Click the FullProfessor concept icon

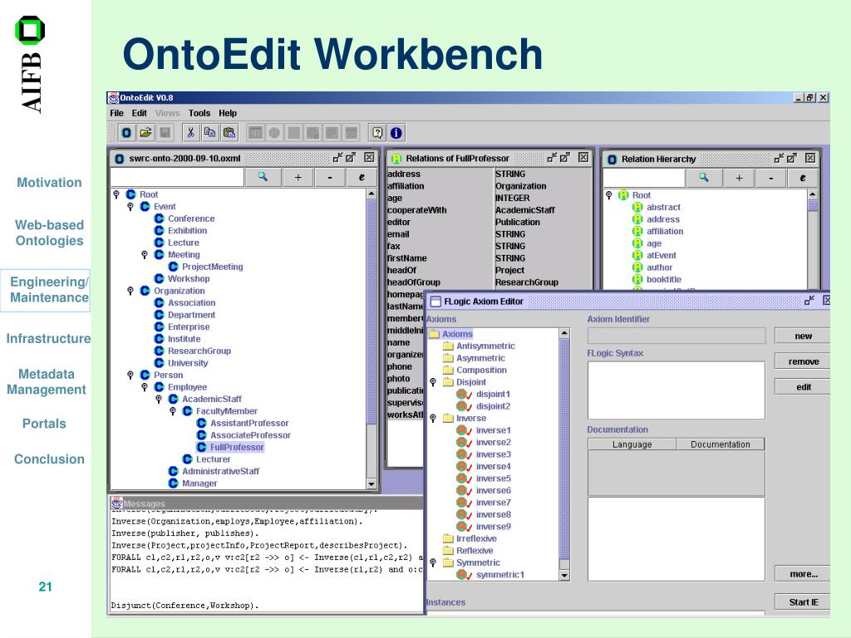coord(201,447)
